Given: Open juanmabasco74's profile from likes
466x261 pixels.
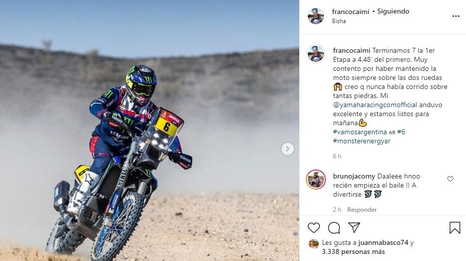Looking at the screenshot, I should [x=383, y=242].
